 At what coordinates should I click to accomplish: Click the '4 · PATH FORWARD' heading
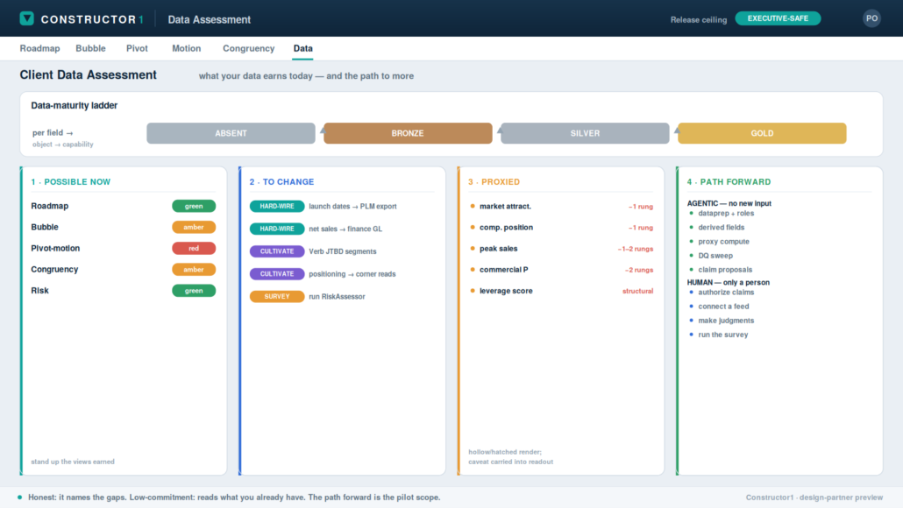[x=729, y=182]
